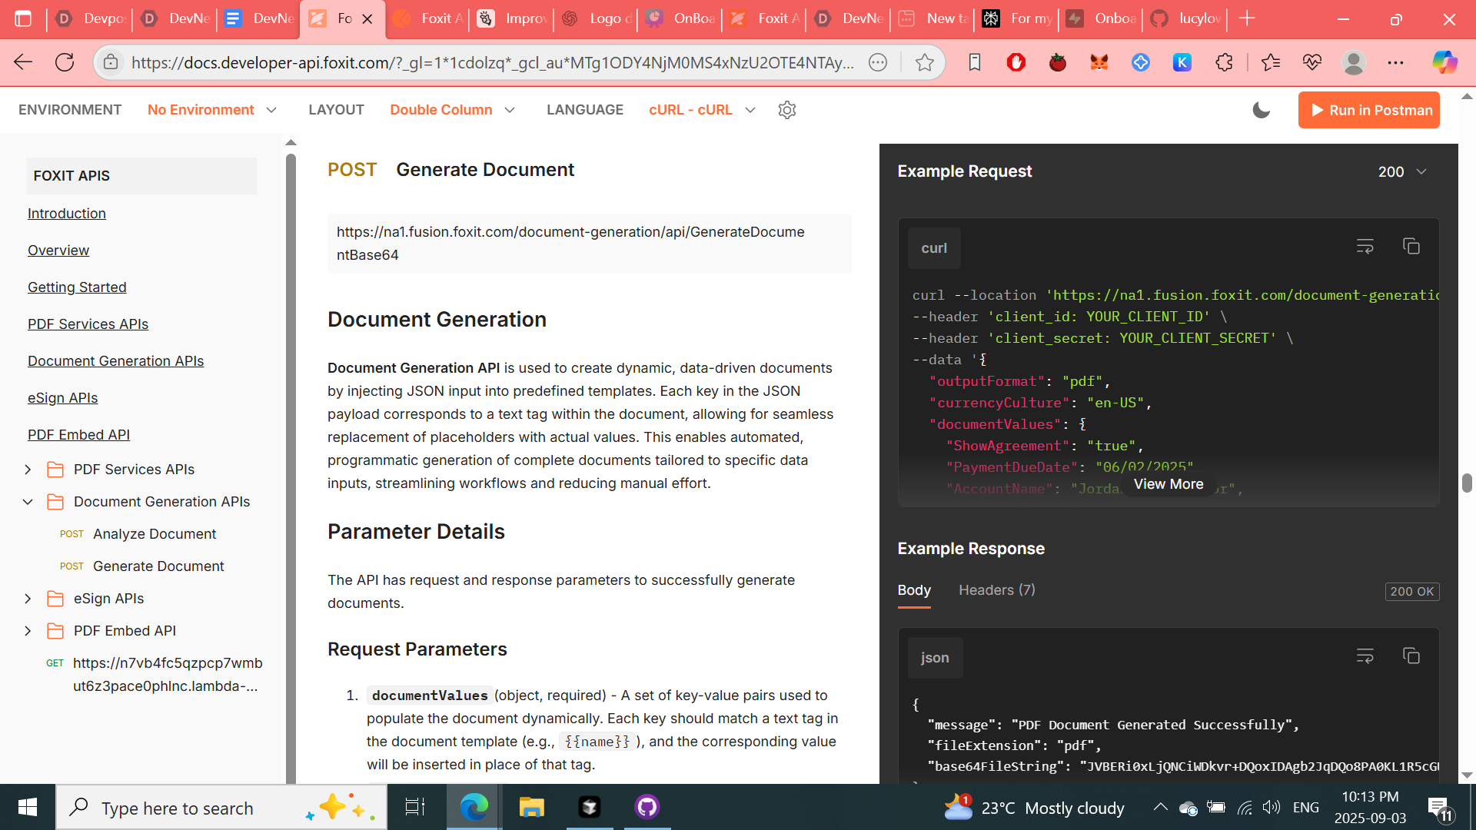Toggle word wrap on json response
This screenshot has width=1476, height=830.
[x=1365, y=656]
